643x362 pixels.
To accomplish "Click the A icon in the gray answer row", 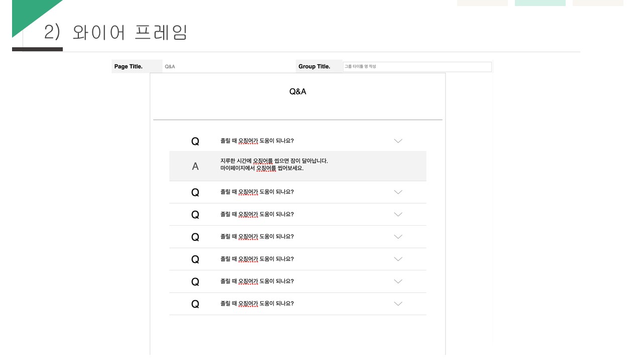I will [x=195, y=166].
